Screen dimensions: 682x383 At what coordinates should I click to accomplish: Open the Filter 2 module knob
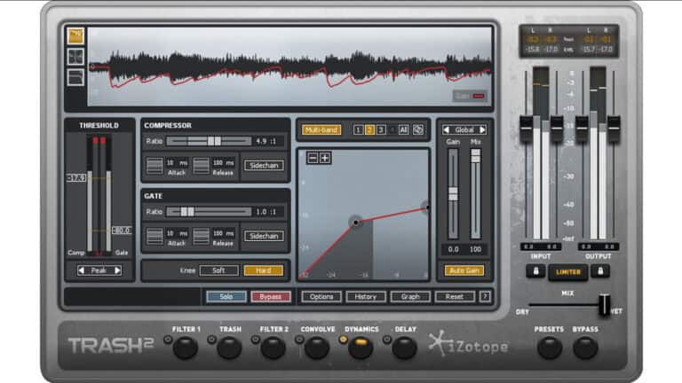coord(274,348)
